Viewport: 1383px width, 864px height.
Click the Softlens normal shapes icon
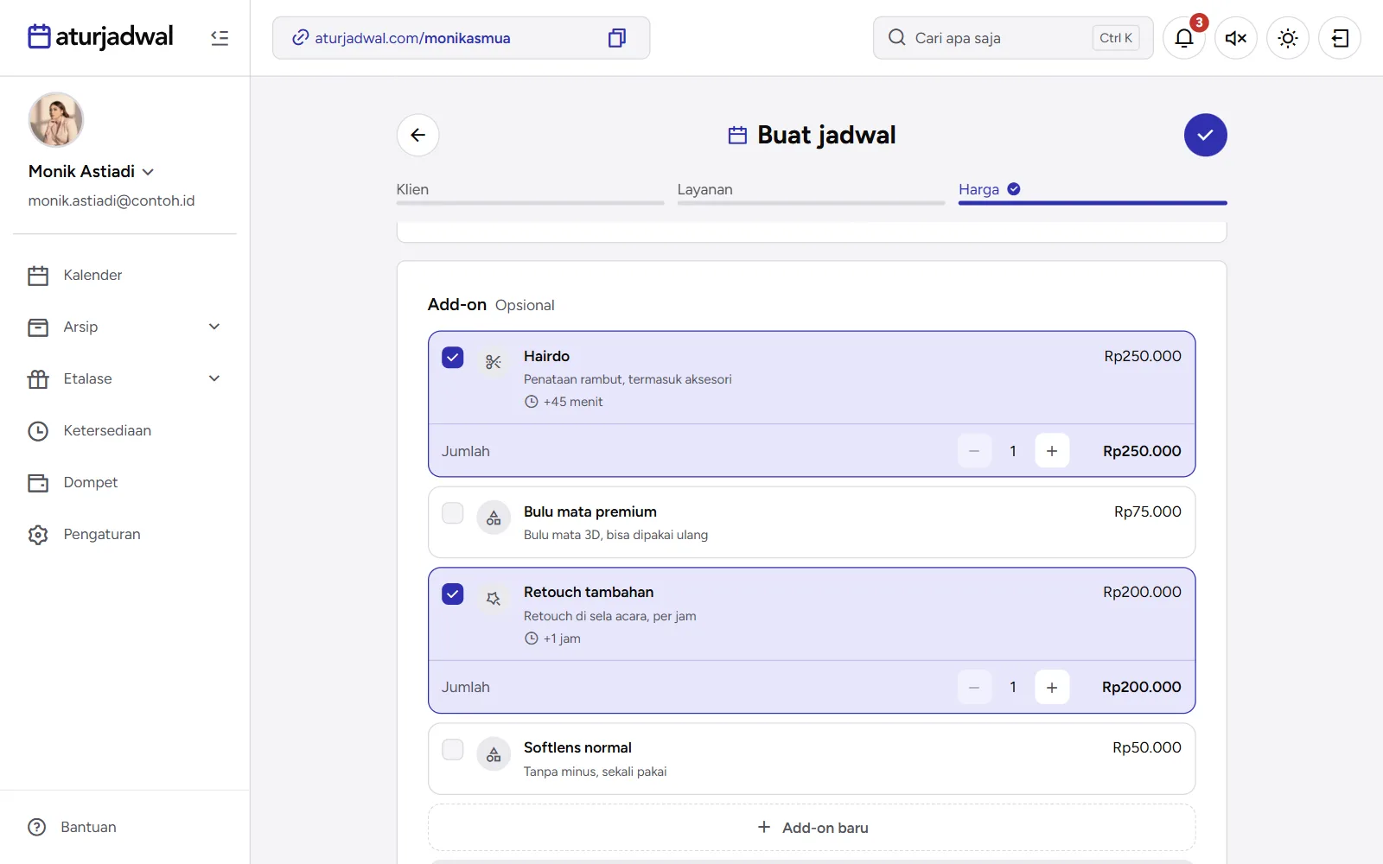494,755
